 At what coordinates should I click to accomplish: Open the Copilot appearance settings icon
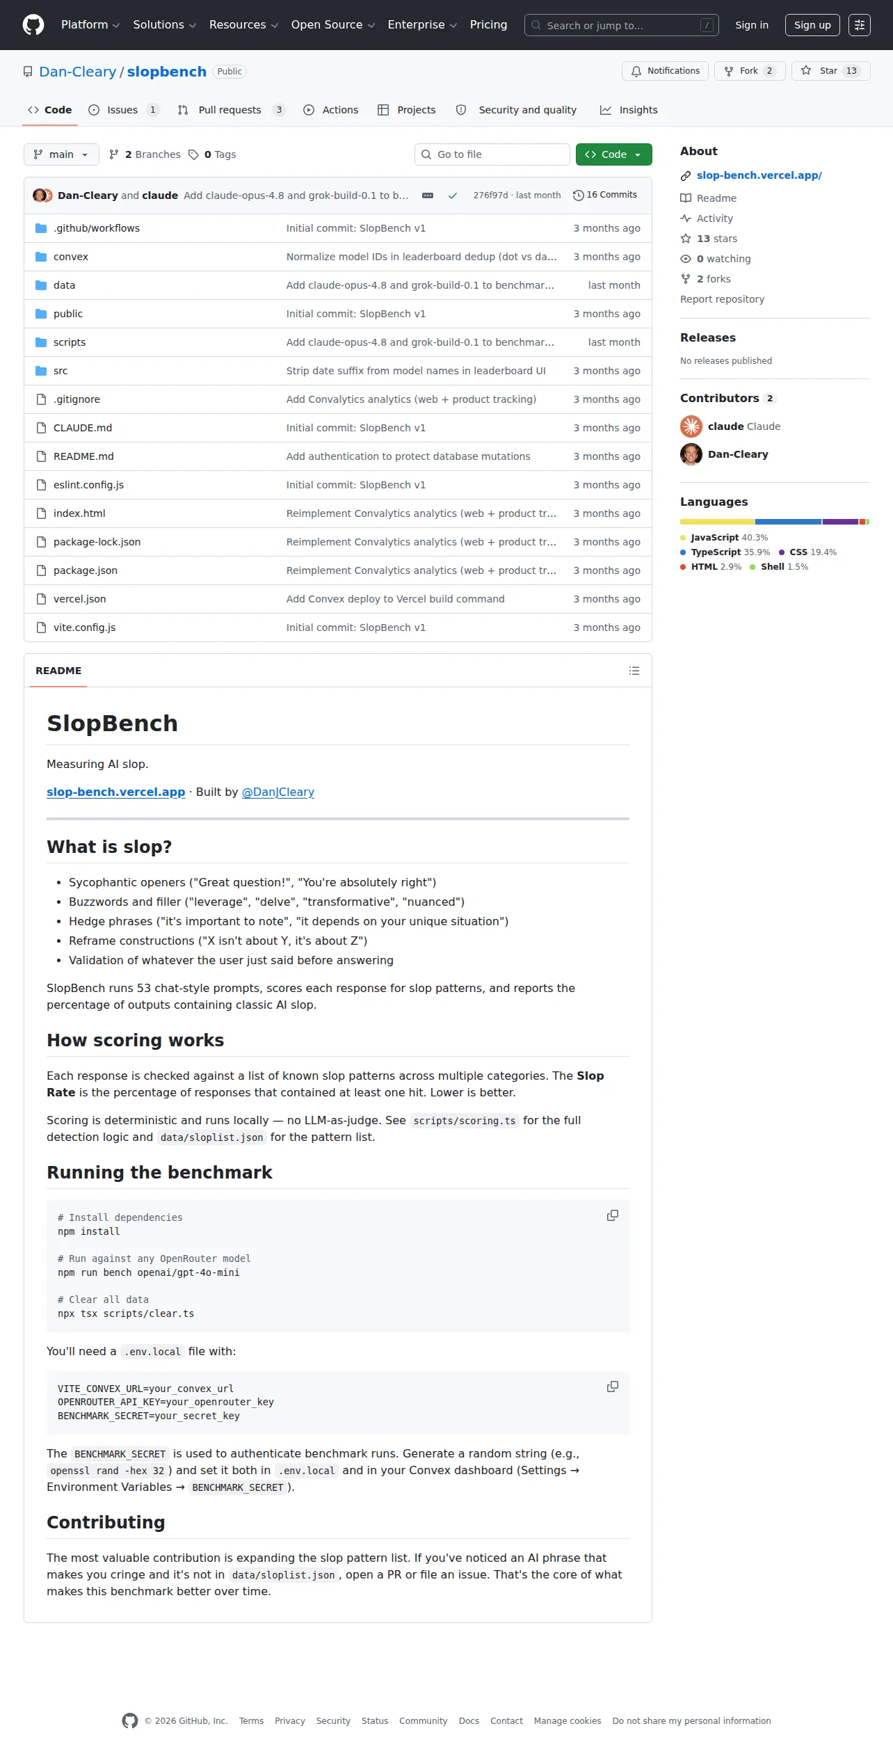[860, 25]
